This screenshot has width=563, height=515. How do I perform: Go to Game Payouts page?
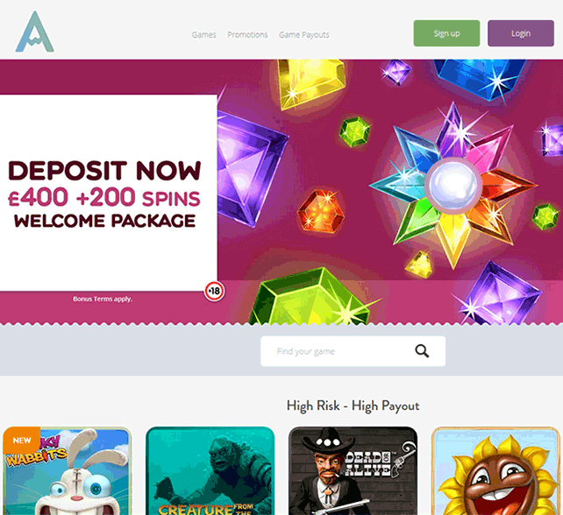click(x=303, y=35)
